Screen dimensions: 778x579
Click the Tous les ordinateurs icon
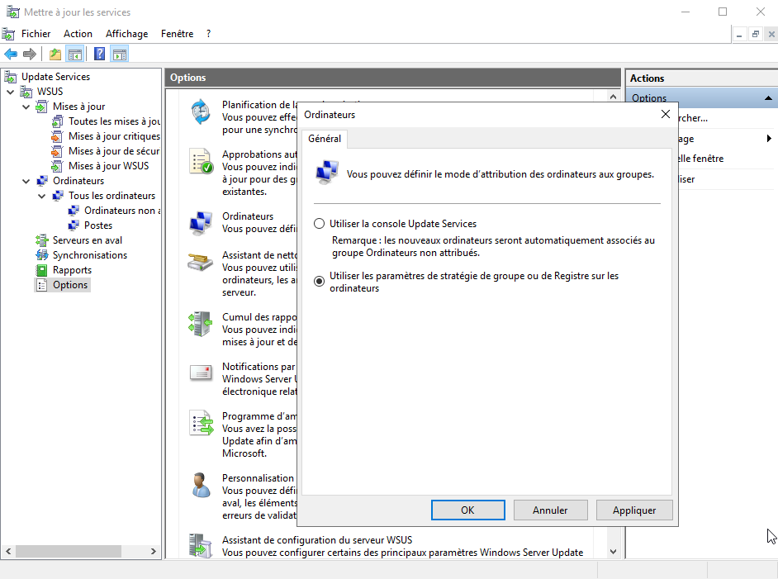(58, 196)
